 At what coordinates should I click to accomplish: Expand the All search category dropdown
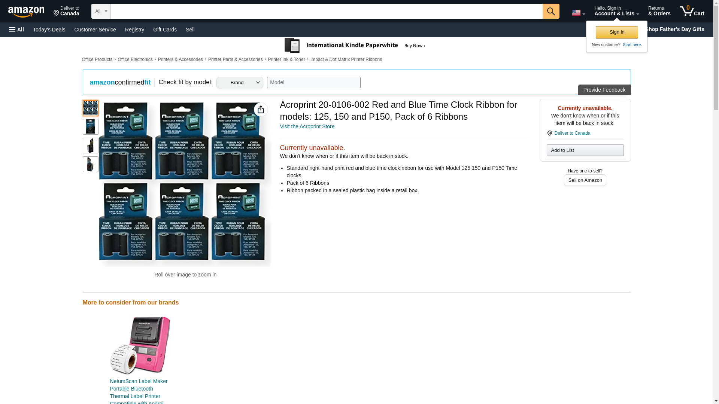tap(101, 11)
